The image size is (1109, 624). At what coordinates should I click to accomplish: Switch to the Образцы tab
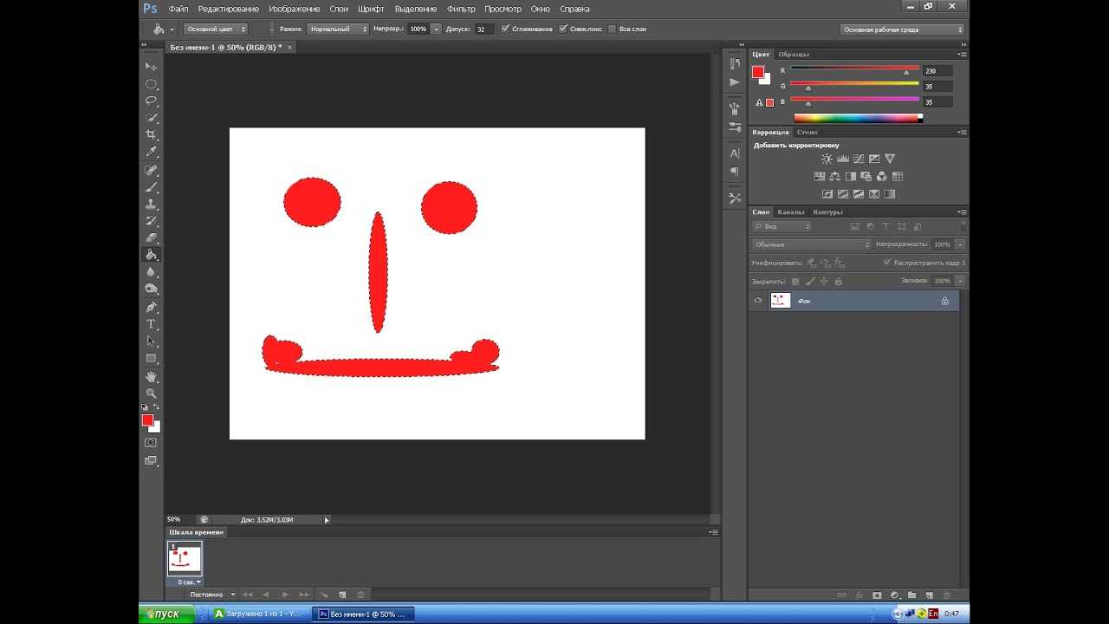[x=793, y=54]
